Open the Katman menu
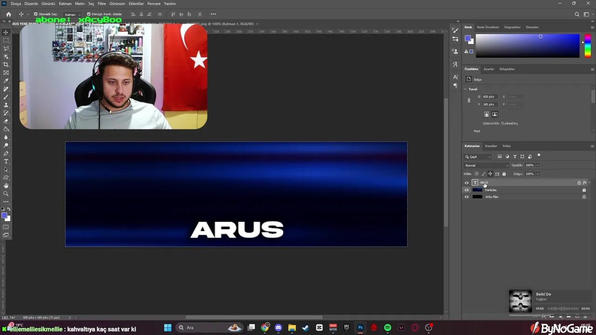Viewport: 596px width, 335px height. point(65,4)
